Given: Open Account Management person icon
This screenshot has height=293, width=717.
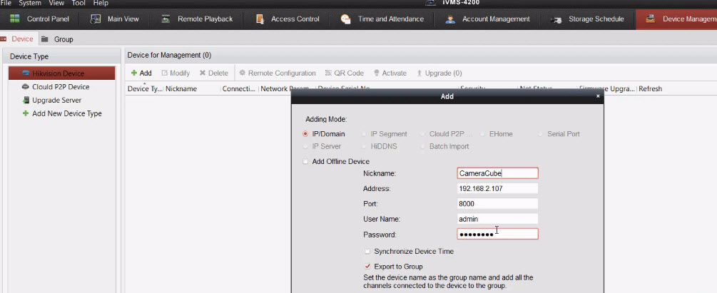Looking at the screenshot, I should coord(450,19).
